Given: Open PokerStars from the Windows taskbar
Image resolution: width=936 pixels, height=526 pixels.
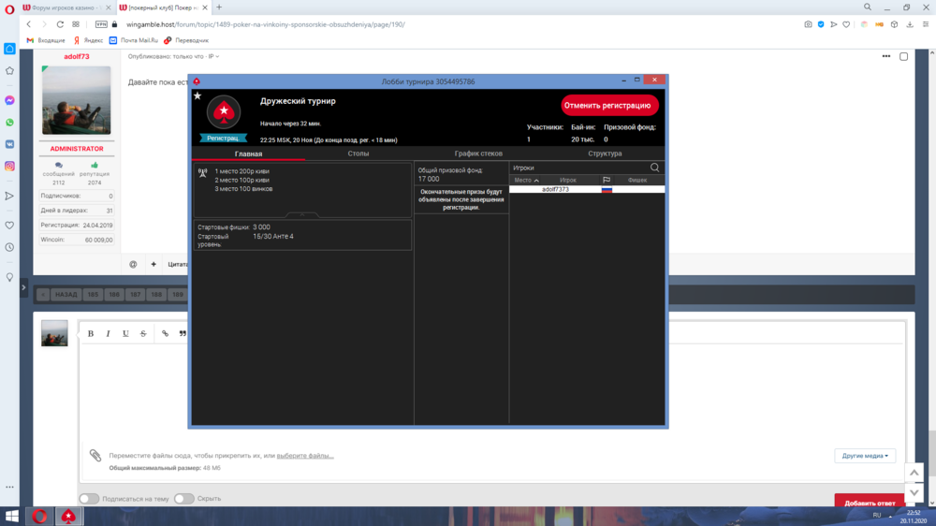Looking at the screenshot, I should 67,516.
